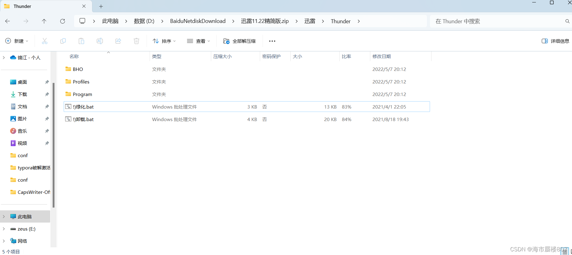The image size is (572, 255).
Task: Pin toggle next to 视频
Action: tap(47, 143)
